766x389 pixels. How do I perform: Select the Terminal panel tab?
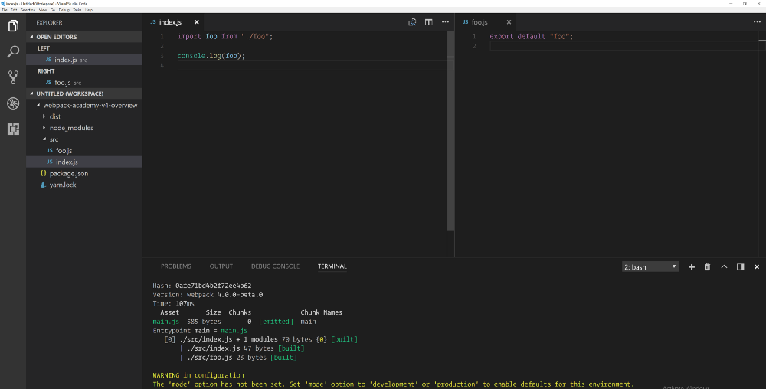[x=332, y=266]
